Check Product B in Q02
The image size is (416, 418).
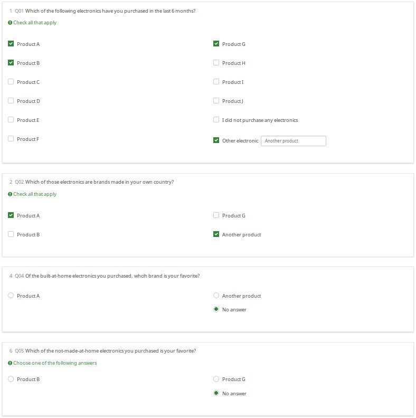(11, 234)
